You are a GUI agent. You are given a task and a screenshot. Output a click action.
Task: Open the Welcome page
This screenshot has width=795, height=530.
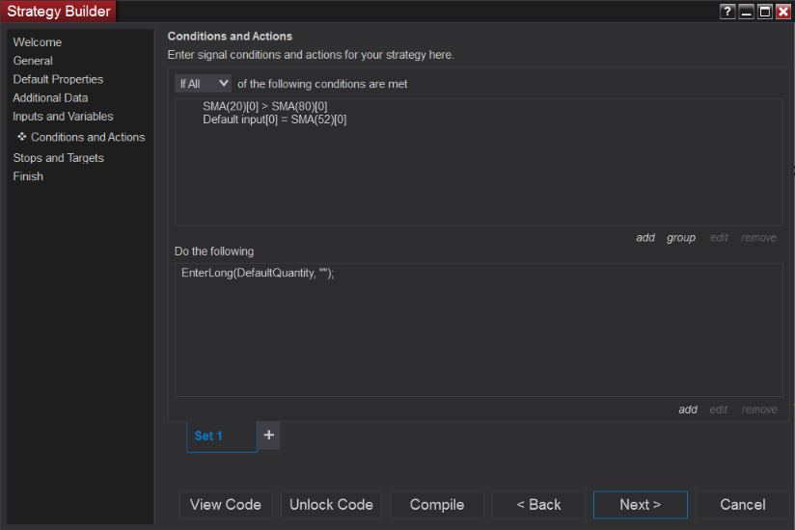coord(38,42)
